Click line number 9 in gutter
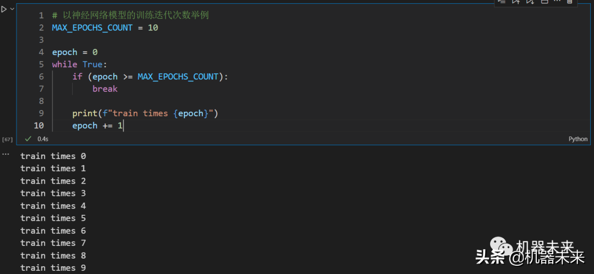The height and width of the screenshot is (274, 594). coord(41,113)
